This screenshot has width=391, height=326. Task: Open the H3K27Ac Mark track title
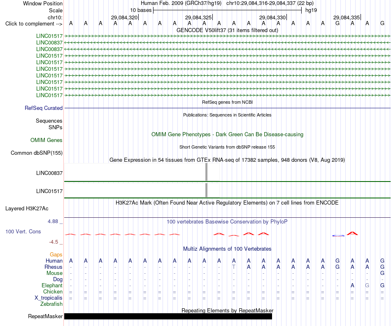pos(227,203)
